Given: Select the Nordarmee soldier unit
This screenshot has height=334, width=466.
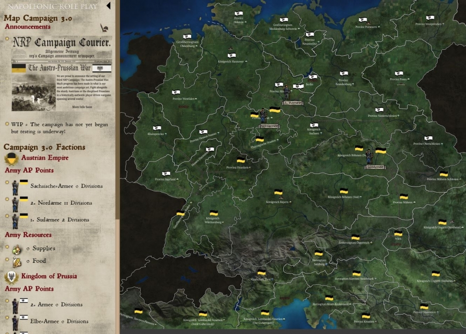Looking at the screenshot, I should (263, 116).
